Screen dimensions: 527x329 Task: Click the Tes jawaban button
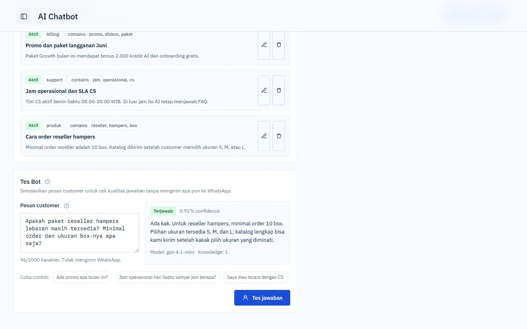click(x=262, y=298)
